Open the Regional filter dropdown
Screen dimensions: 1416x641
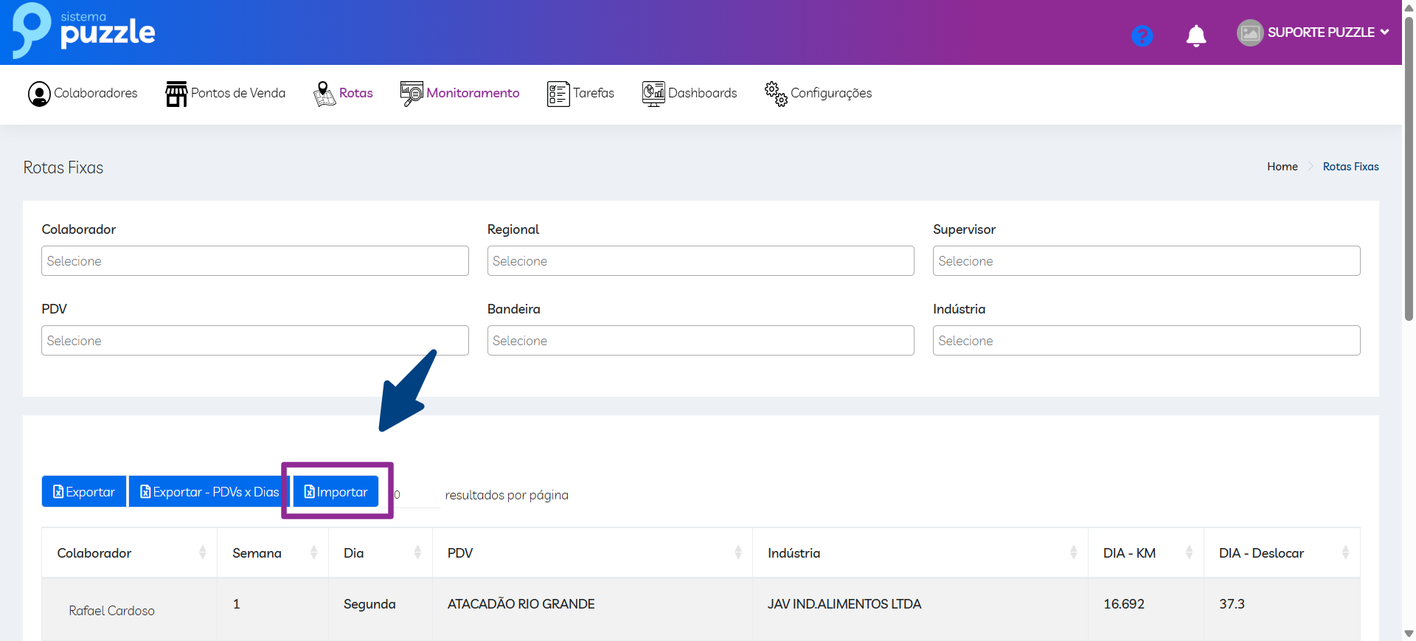(x=700, y=261)
